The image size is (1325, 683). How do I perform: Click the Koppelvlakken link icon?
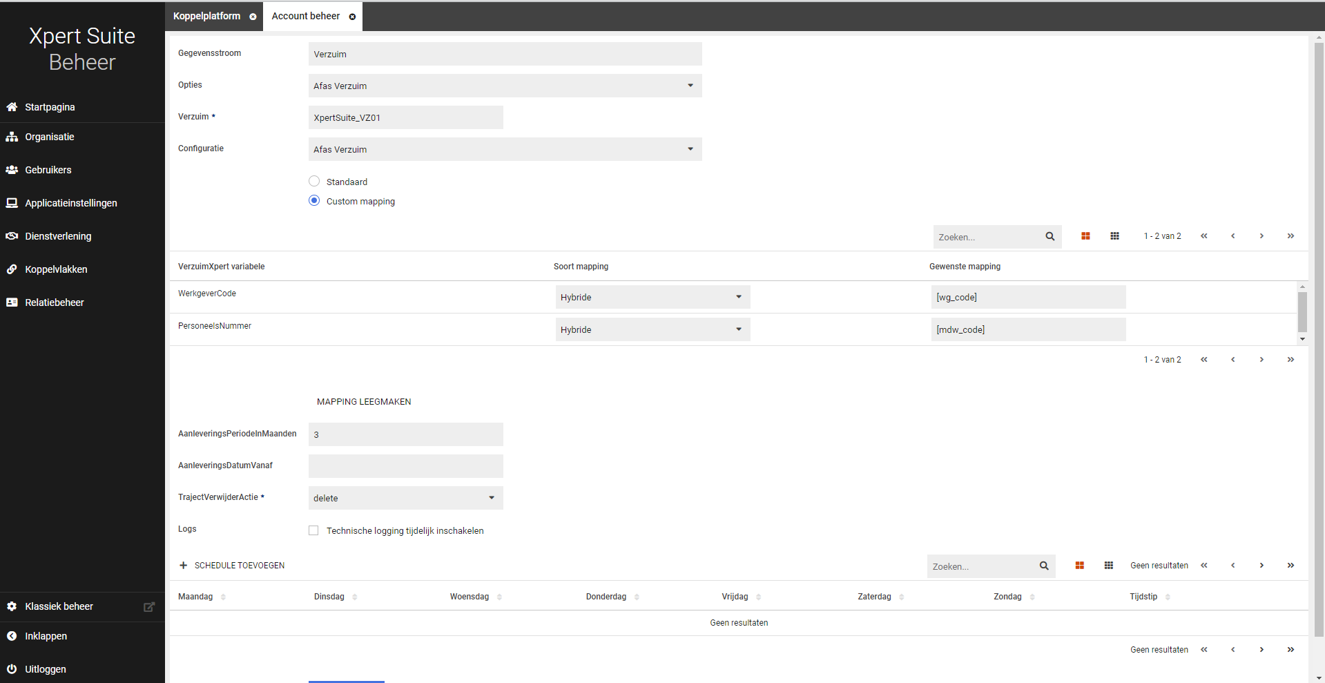(x=12, y=269)
